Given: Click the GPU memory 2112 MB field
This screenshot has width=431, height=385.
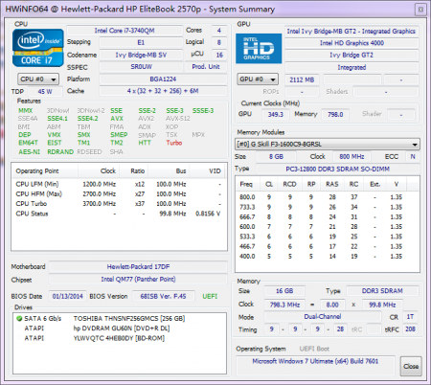Looking at the screenshot, I should pos(302,79).
